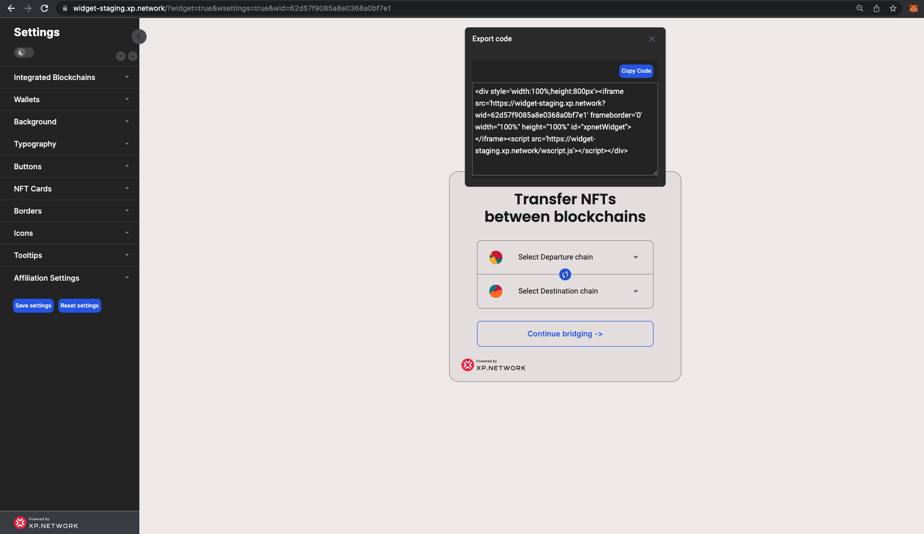Expand the Buttons section arrow
This screenshot has width=924, height=534.
[127, 167]
